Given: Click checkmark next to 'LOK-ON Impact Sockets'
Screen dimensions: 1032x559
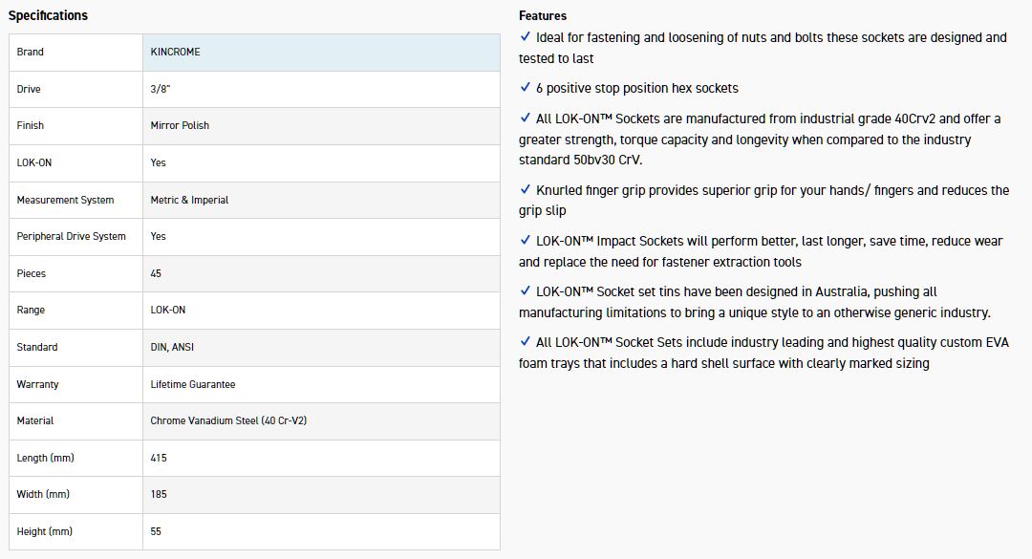Looking at the screenshot, I should [x=525, y=241].
